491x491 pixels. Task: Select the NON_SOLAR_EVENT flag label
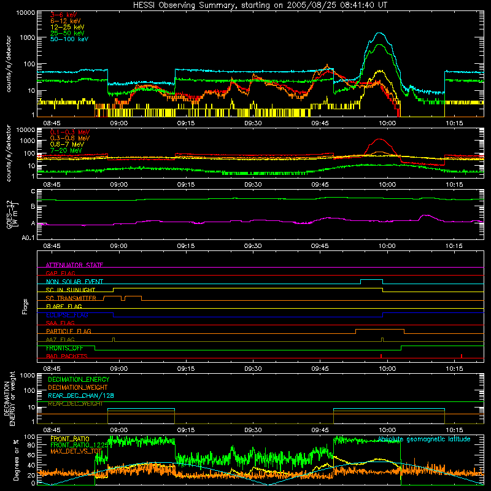(x=74, y=282)
